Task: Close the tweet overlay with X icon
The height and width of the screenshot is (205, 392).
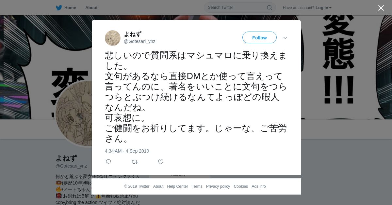Action: 381,8
